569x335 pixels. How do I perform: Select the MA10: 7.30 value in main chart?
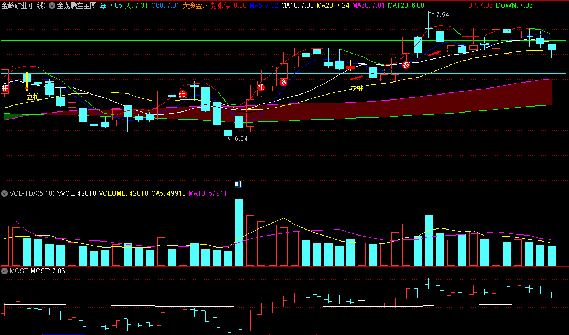coord(298,5)
